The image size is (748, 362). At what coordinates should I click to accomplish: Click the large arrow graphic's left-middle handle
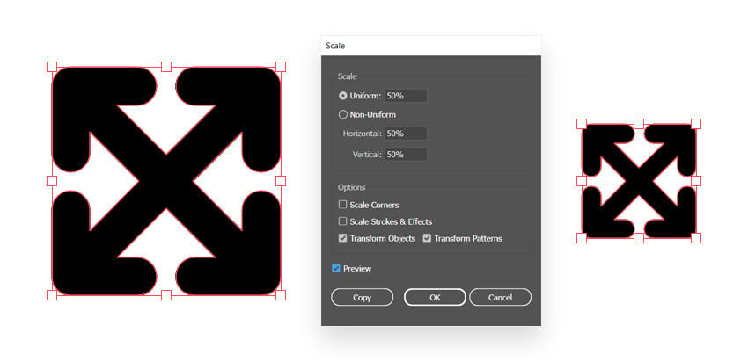[52, 181]
